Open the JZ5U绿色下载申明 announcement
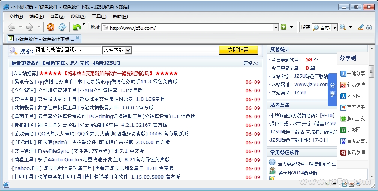 point(298,140)
